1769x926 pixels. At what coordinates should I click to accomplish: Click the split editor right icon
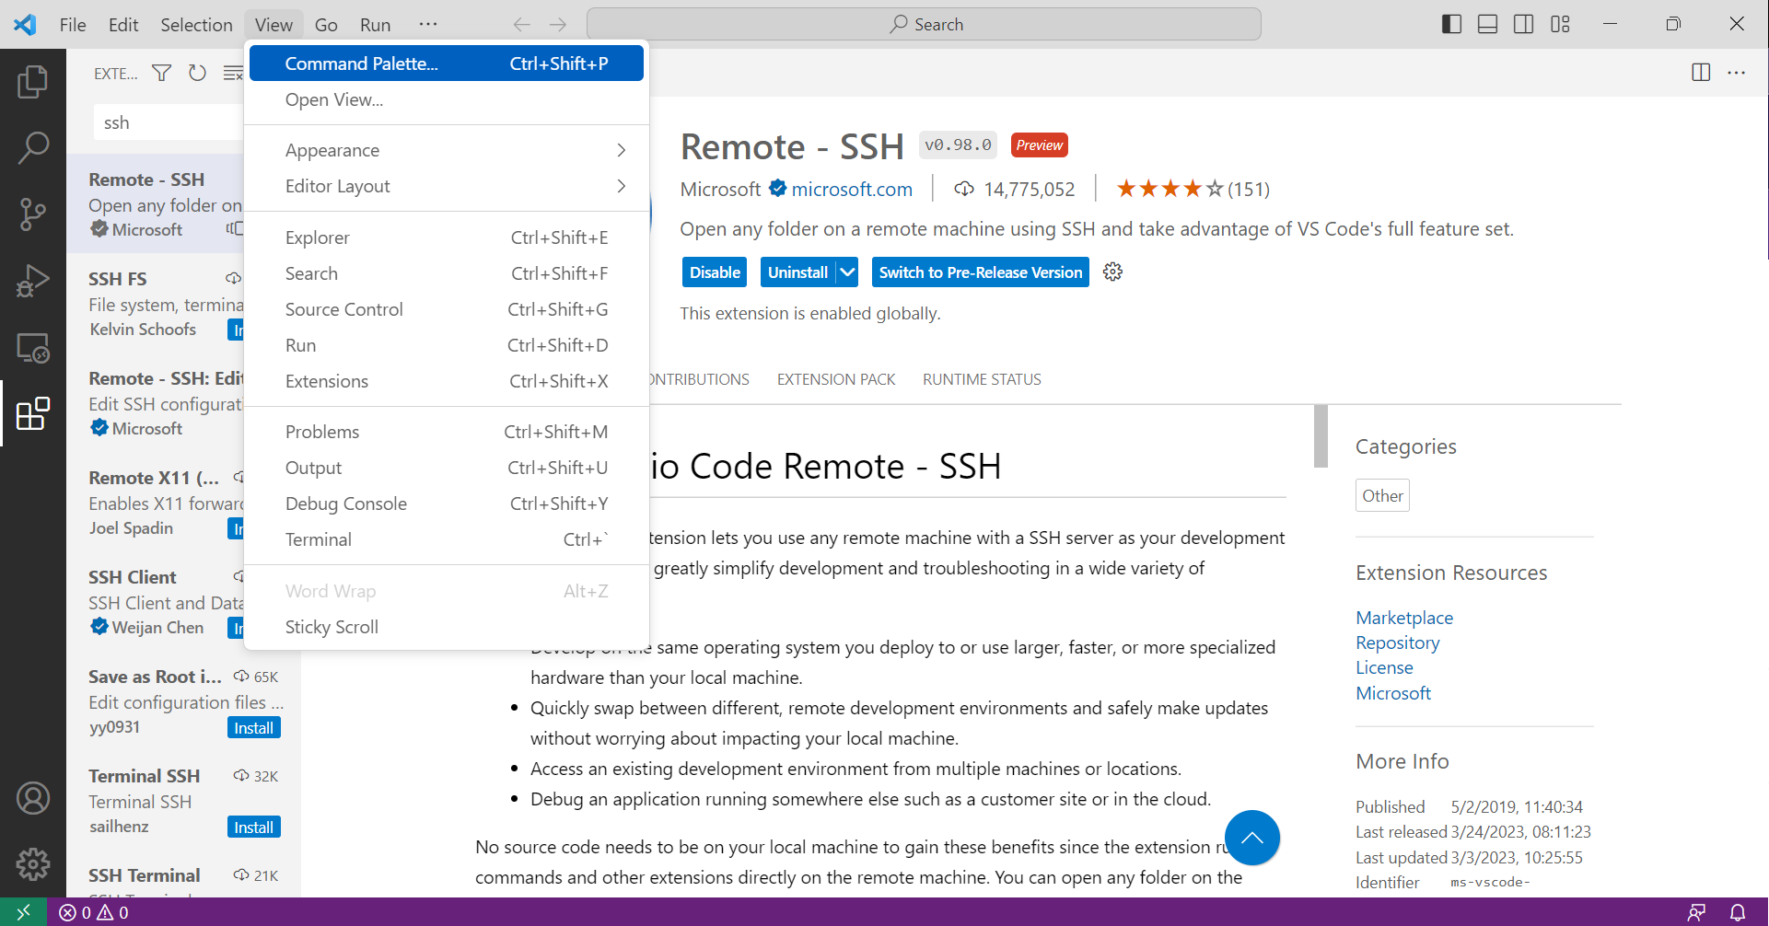click(x=1701, y=73)
